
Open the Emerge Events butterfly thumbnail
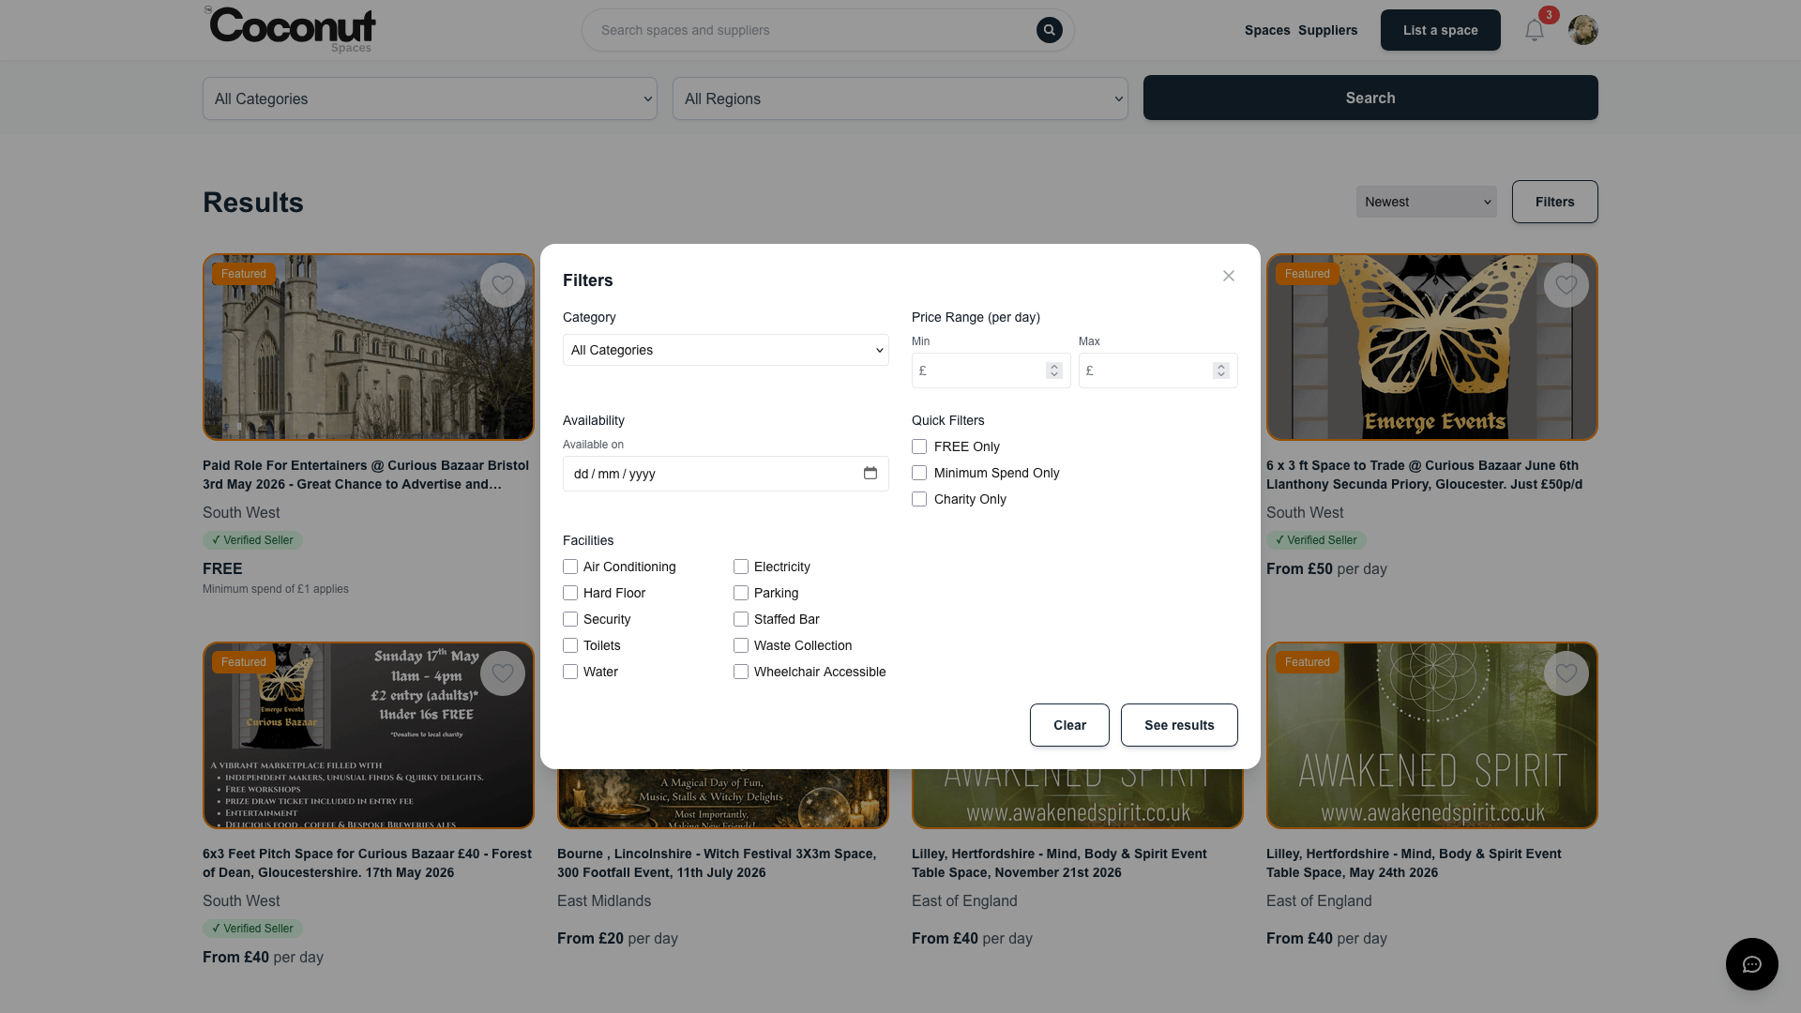pyautogui.click(x=1432, y=347)
